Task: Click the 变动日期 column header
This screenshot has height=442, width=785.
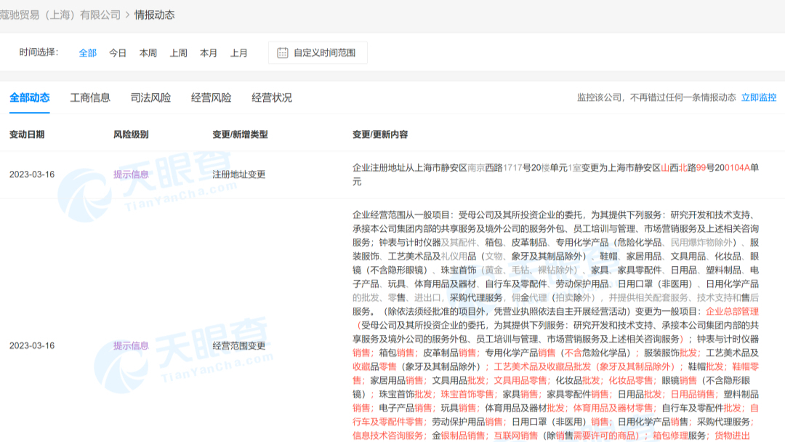Action: (27, 134)
